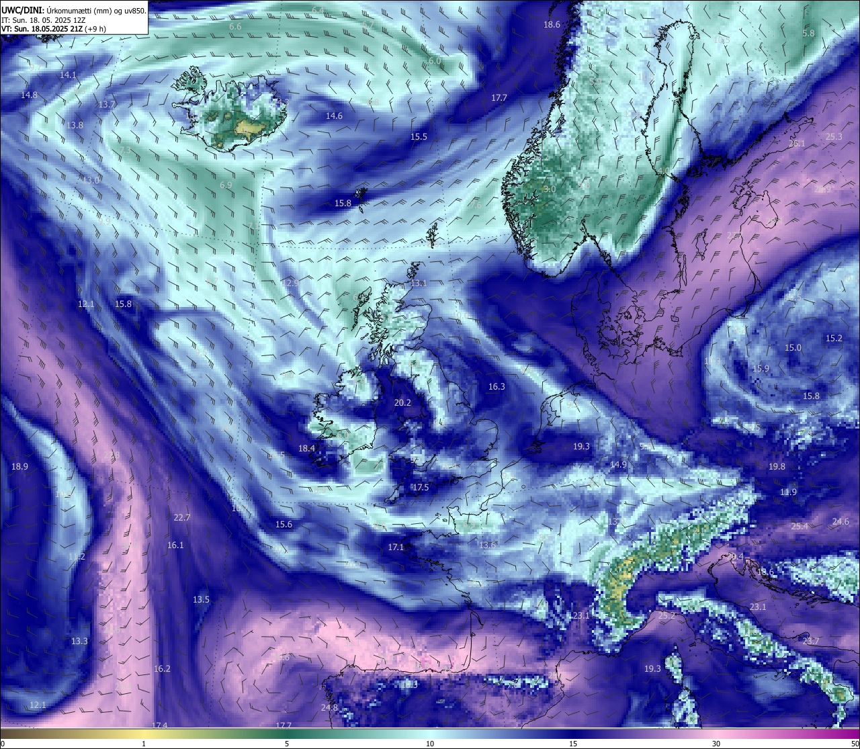This screenshot has height=749, width=860.
Task: Click the 23.7 value over the Balkans
Action: click(x=811, y=641)
